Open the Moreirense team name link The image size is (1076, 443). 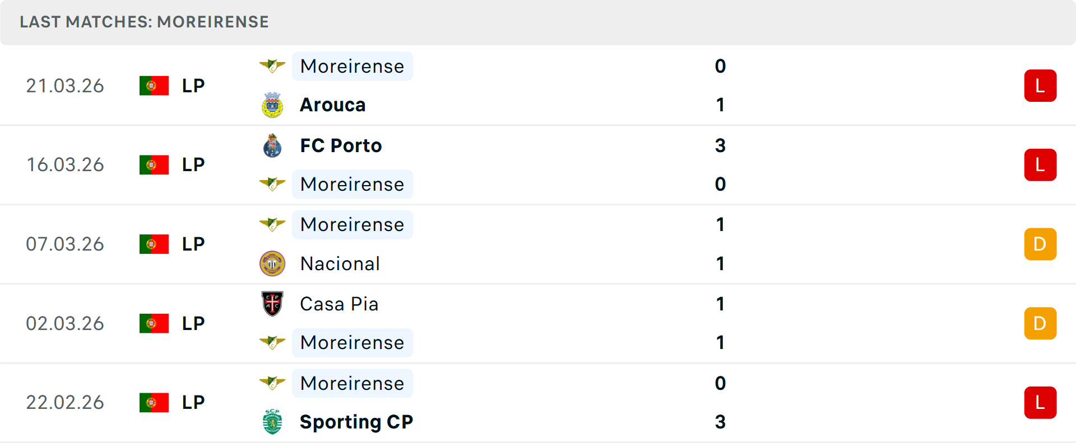point(352,67)
